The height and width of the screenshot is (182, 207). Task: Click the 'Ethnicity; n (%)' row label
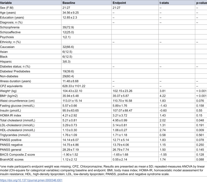pyautogui.click(x=10, y=42)
